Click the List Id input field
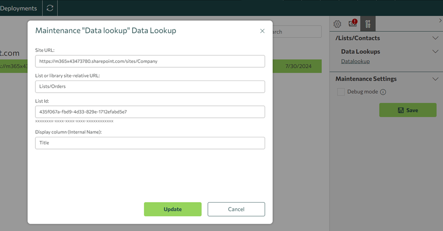 click(x=150, y=112)
